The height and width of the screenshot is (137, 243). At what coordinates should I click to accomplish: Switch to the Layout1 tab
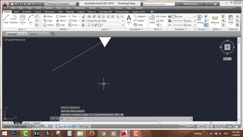tap(27, 123)
